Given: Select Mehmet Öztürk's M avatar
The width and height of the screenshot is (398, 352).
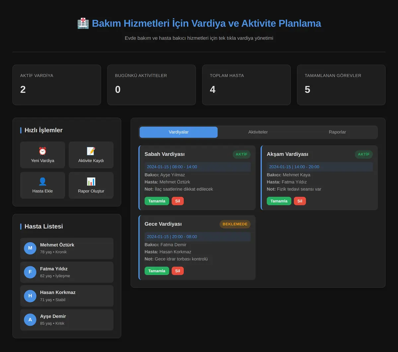Looking at the screenshot, I should point(30,248).
